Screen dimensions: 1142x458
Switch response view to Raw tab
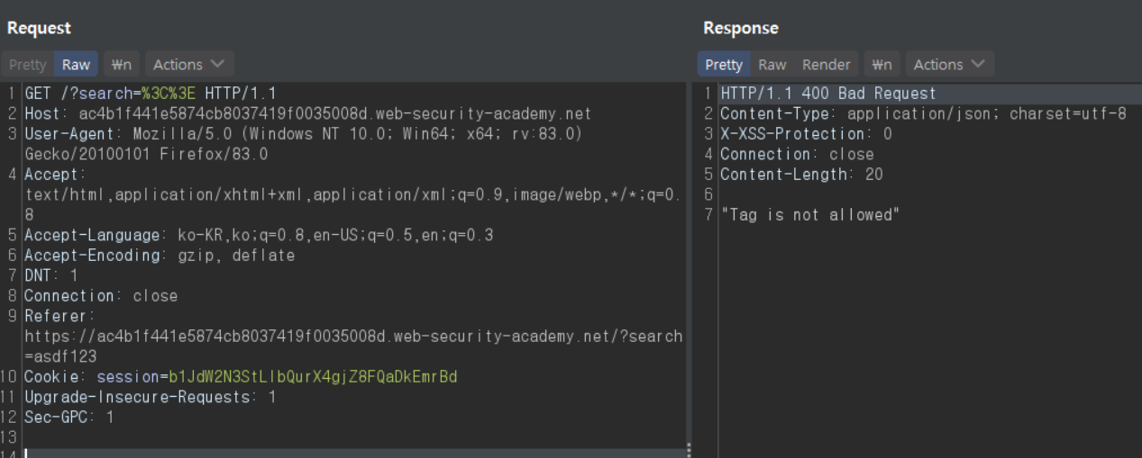[772, 65]
